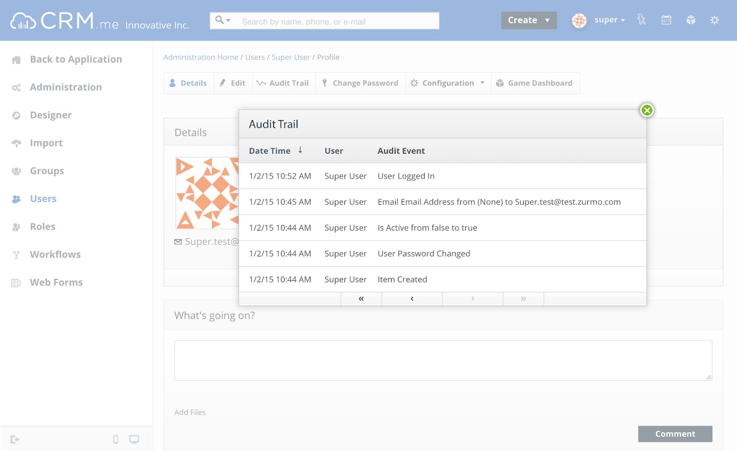
Task: Open the settings gear in header
Action: (714, 20)
